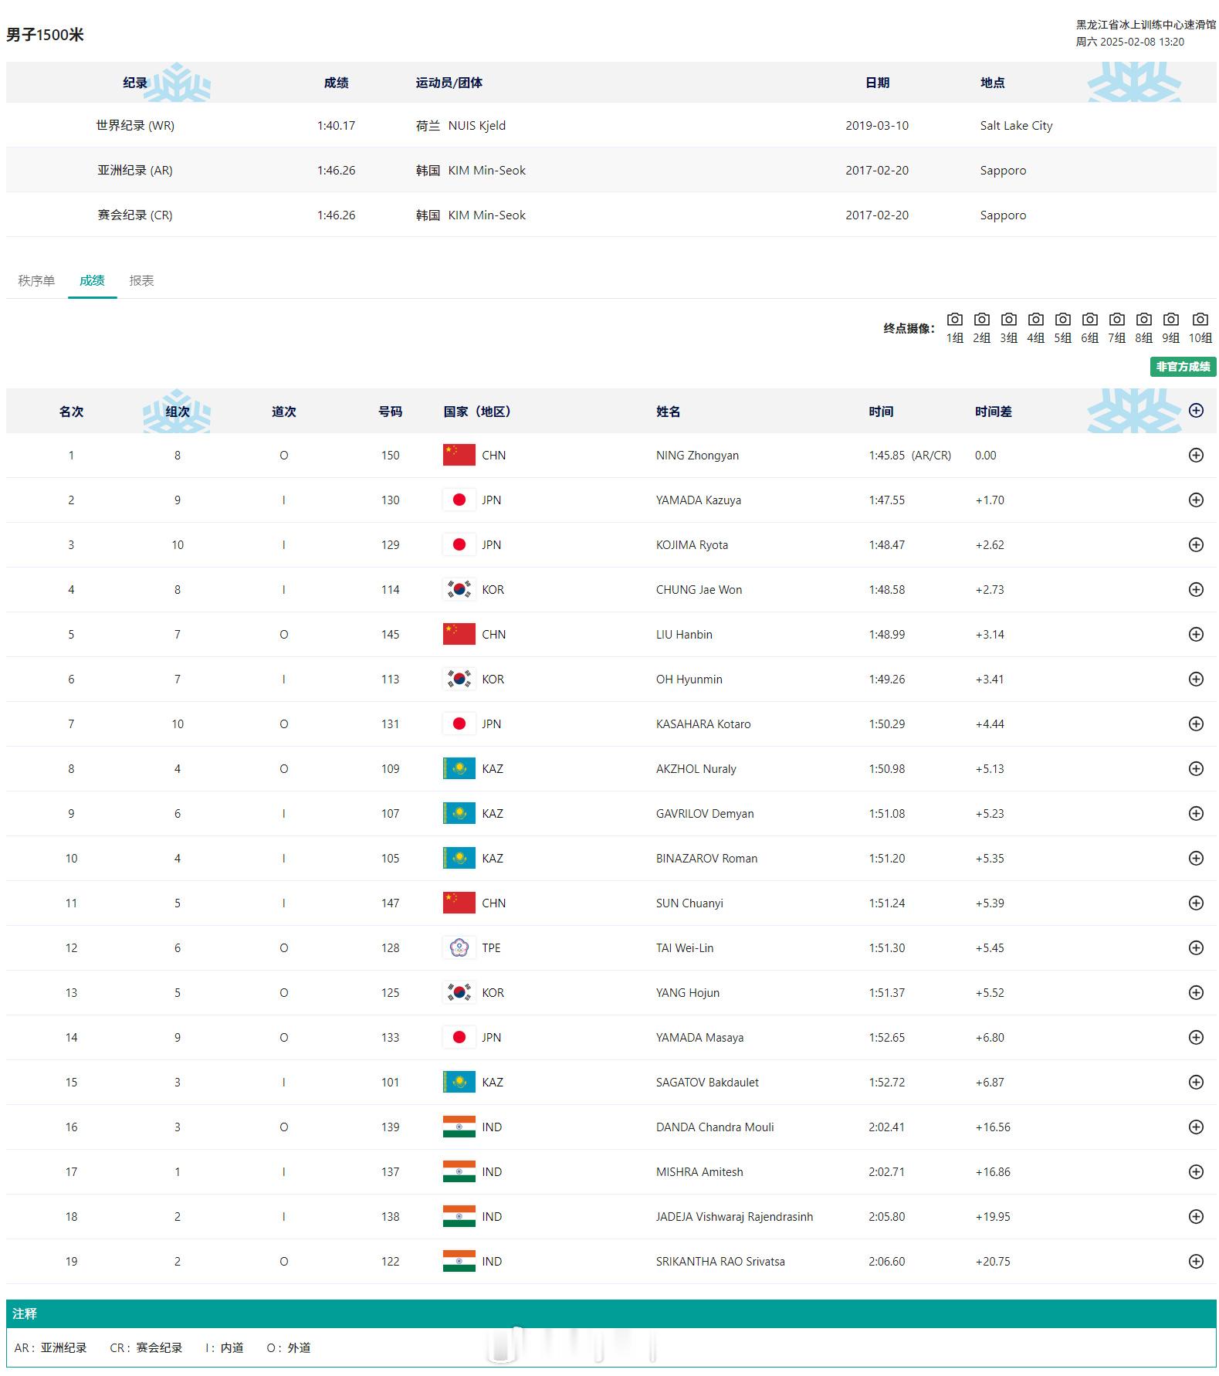
Task: Open finish camera for 9组
Action: [1170, 327]
